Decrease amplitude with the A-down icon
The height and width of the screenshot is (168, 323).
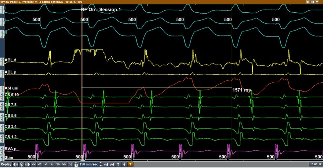[112, 164]
